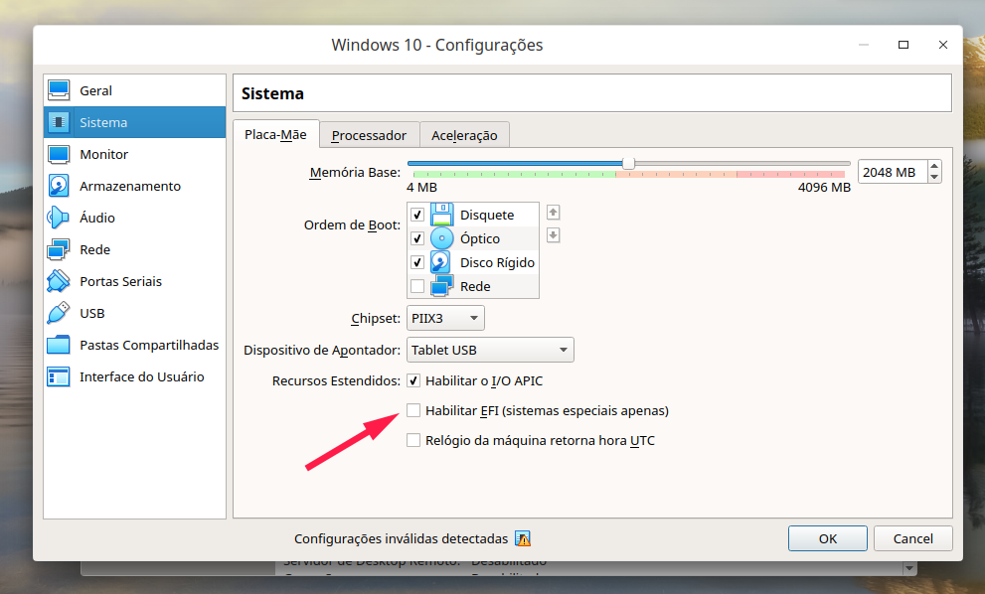Viewport: 985px width, 594px height.
Task: Move boot item down with arrow button
Action: (553, 235)
